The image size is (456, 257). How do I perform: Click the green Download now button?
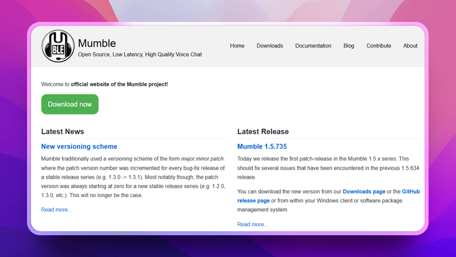coord(70,104)
